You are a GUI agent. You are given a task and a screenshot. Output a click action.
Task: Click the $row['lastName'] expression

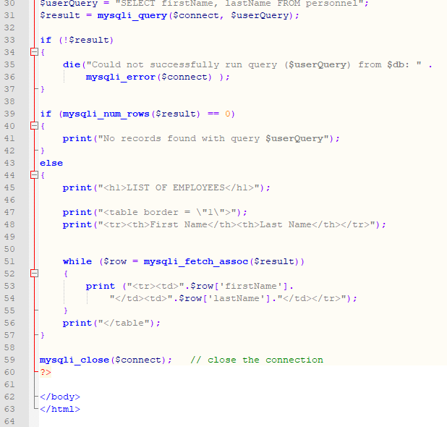[225, 298]
